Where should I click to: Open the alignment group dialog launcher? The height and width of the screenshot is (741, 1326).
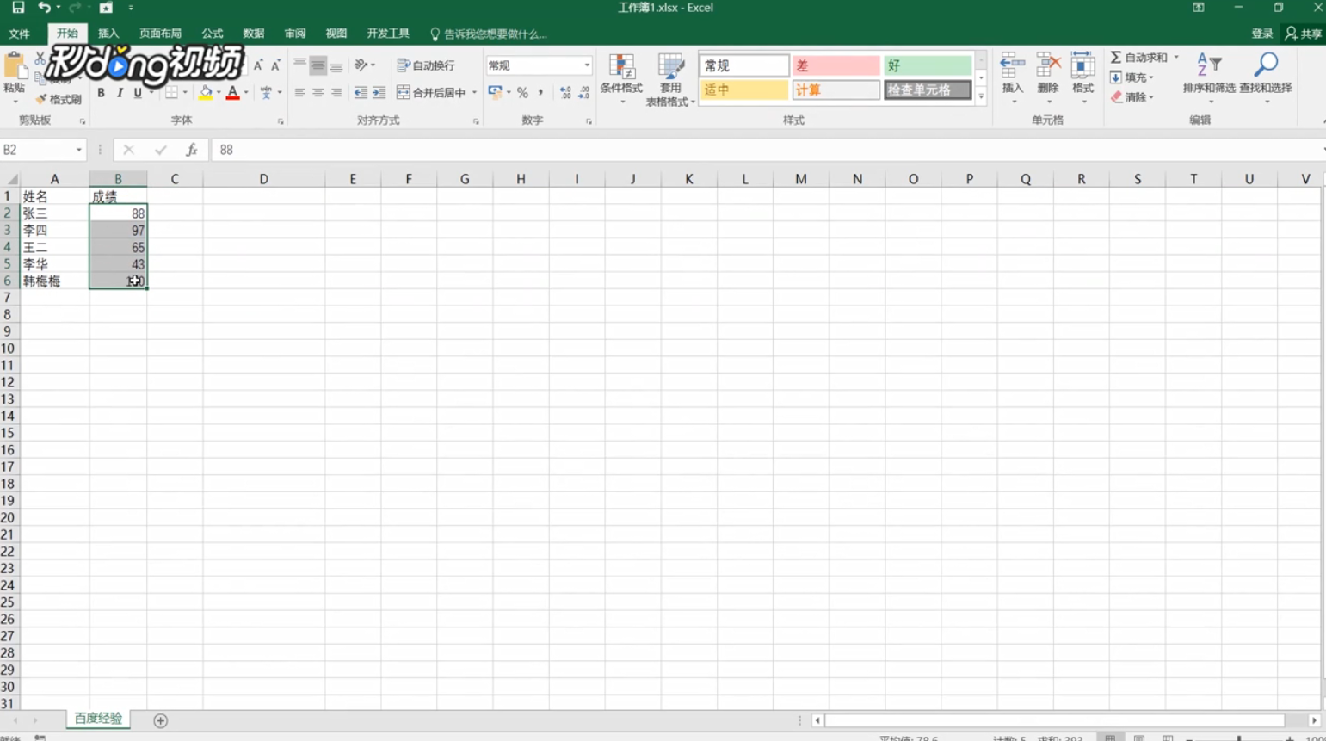476,122
